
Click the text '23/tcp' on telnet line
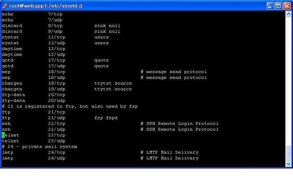coord(57,135)
